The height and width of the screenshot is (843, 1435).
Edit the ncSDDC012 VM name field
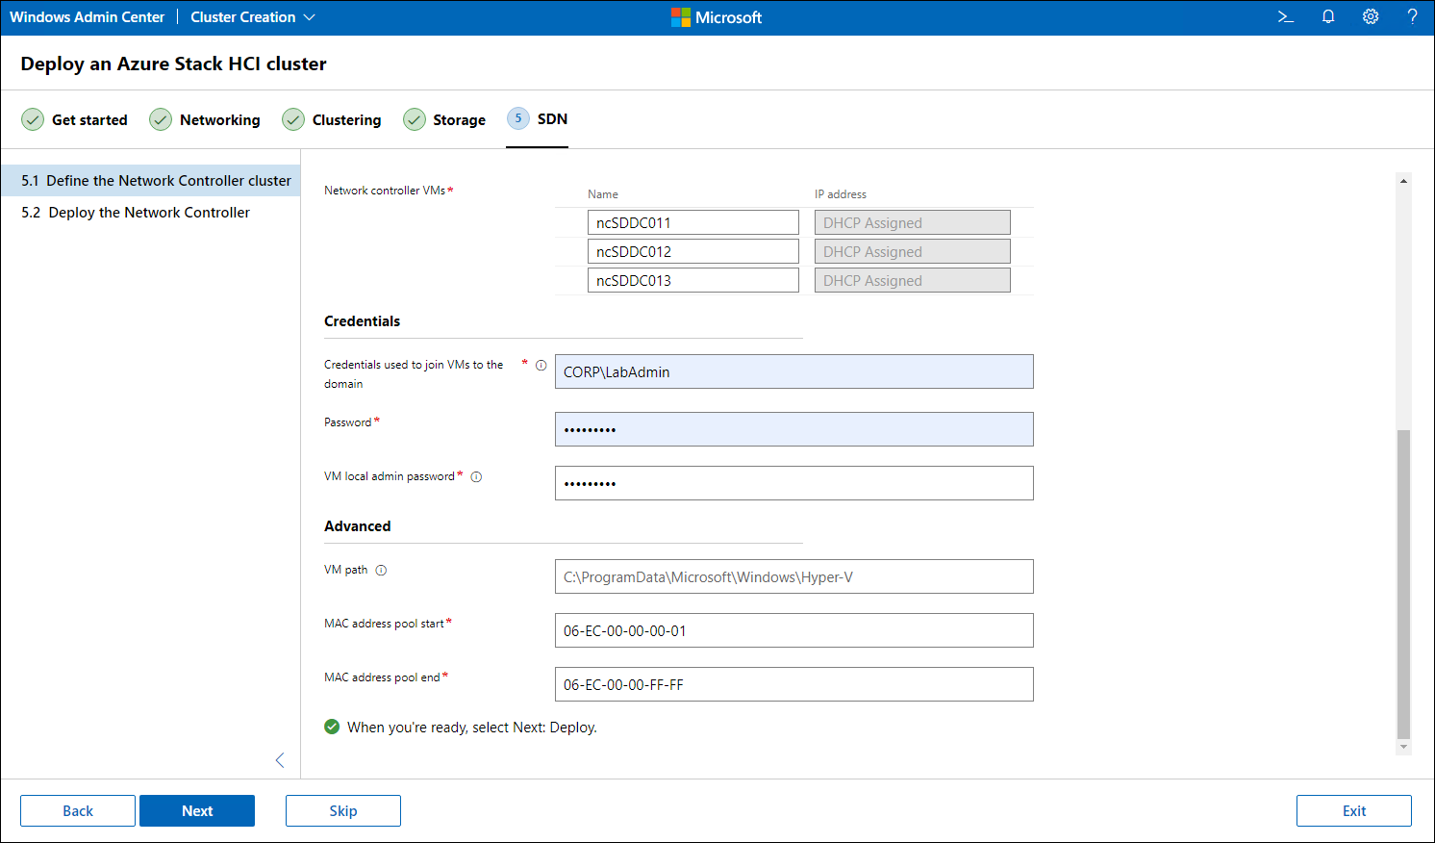pyautogui.click(x=693, y=251)
